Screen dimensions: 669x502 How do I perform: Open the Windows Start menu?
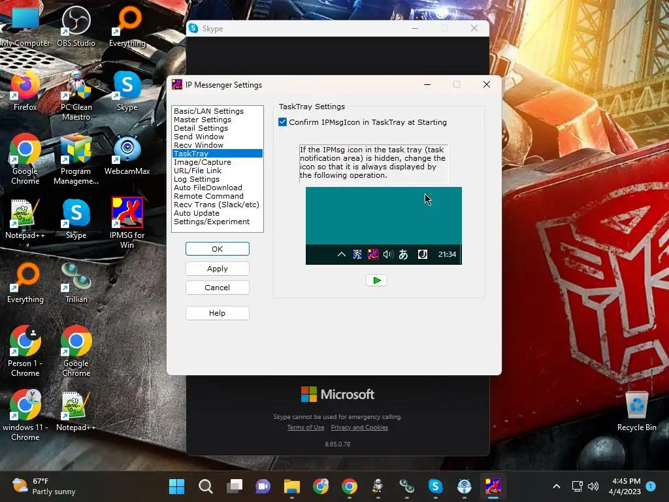coord(176,486)
